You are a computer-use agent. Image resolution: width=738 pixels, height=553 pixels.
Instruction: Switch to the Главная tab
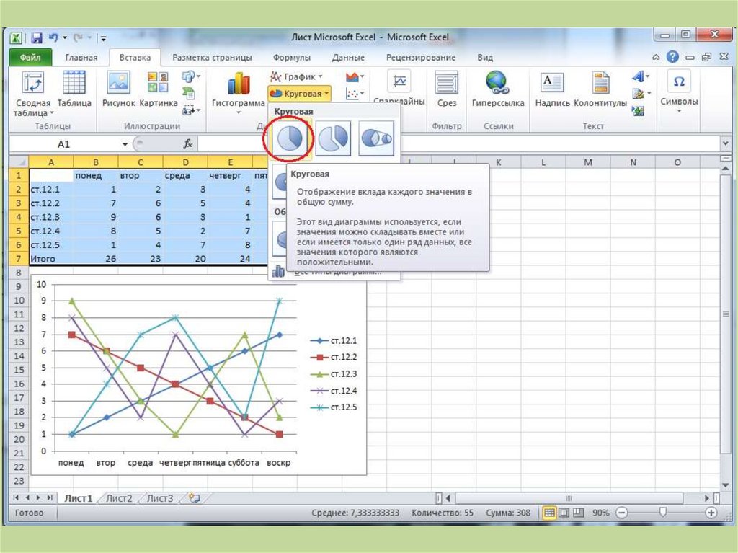click(81, 58)
